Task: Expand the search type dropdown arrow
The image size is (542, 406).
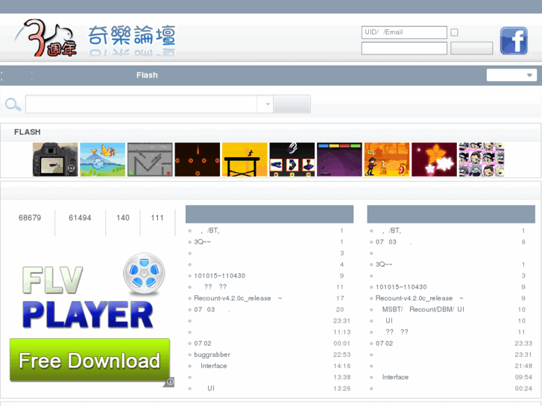Action: click(x=268, y=104)
